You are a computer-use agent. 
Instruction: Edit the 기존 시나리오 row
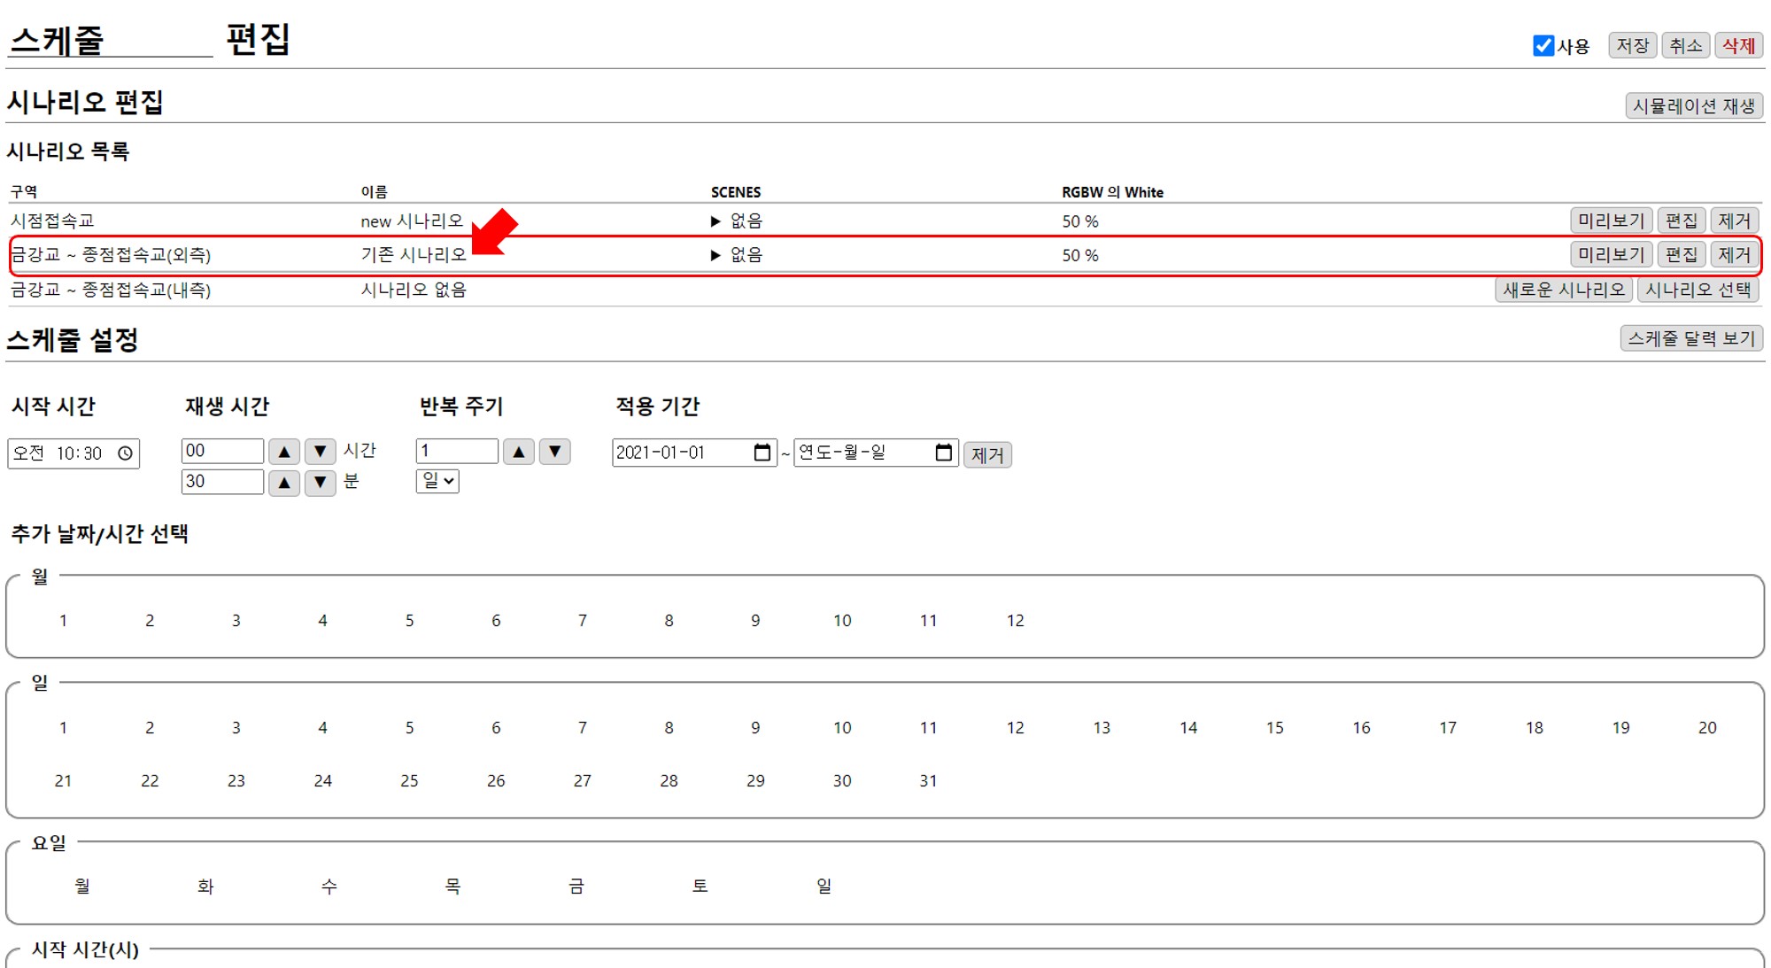[1681, 255]
